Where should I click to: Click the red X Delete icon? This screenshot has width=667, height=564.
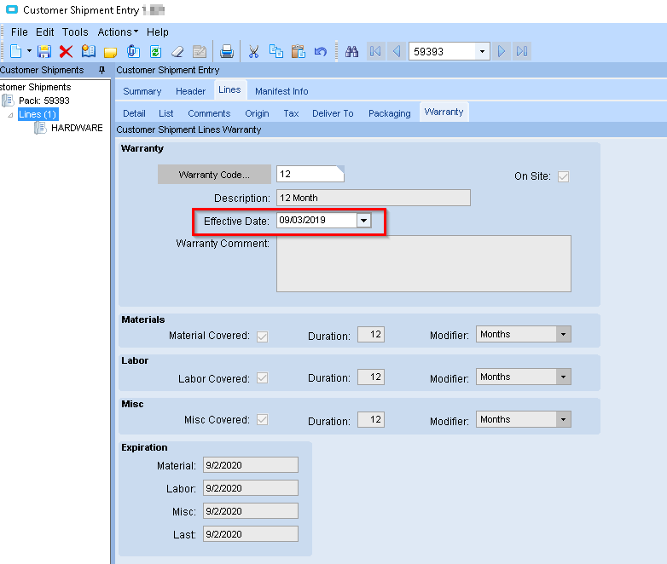66,51
